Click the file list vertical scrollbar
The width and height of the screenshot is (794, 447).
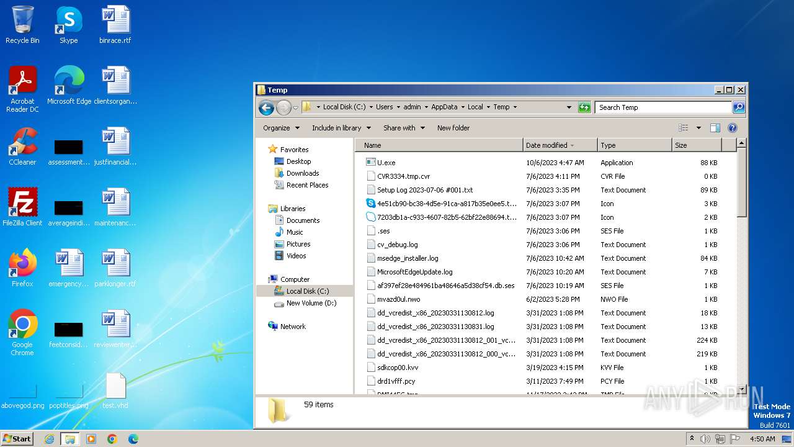click(741, 266)
